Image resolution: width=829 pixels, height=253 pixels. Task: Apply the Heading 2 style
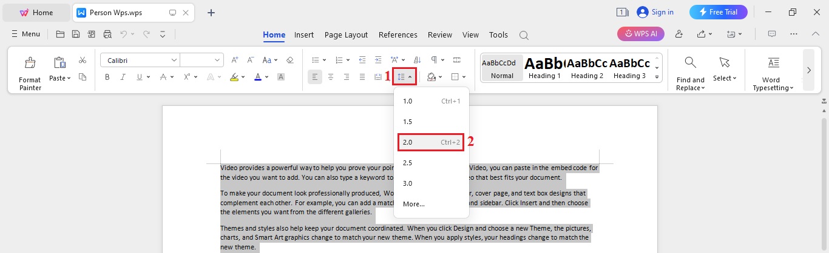pos(587,67)
